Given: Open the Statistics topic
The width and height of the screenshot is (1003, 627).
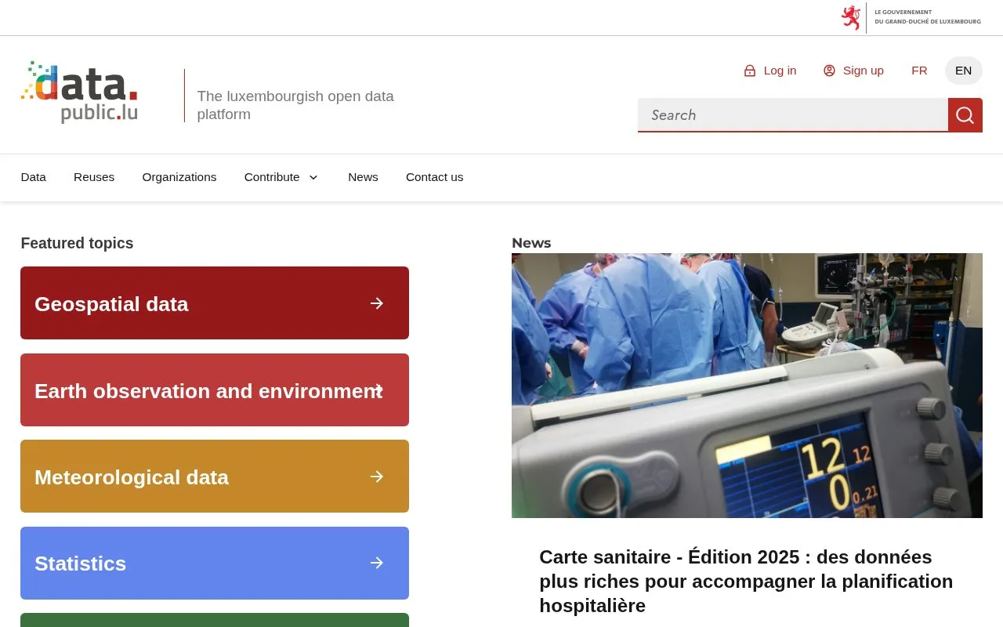Looking at the screenshot, I should (215, 563).
